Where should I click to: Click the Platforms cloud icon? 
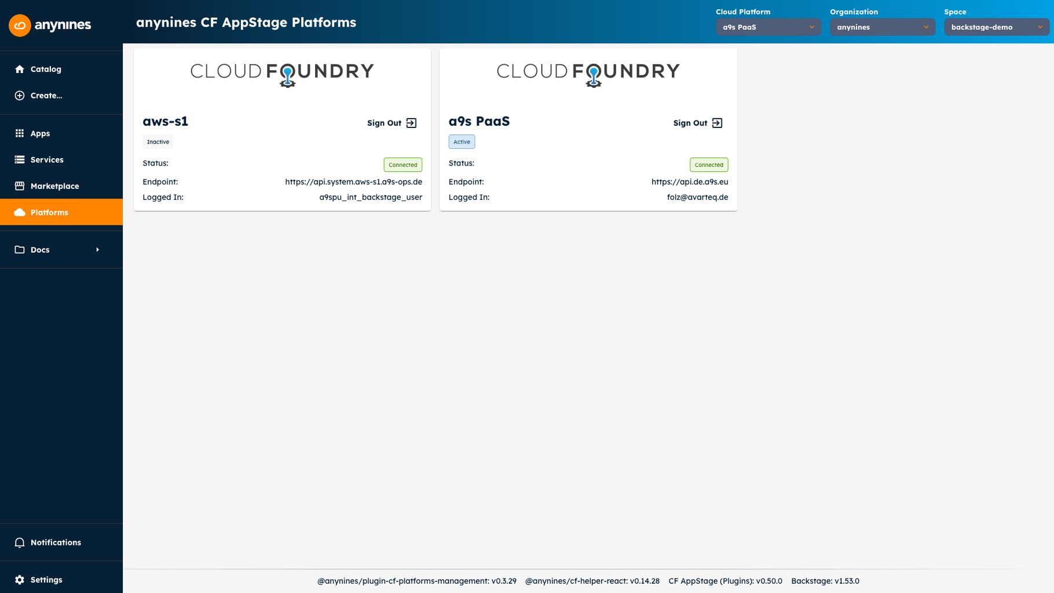pos(20,213)
